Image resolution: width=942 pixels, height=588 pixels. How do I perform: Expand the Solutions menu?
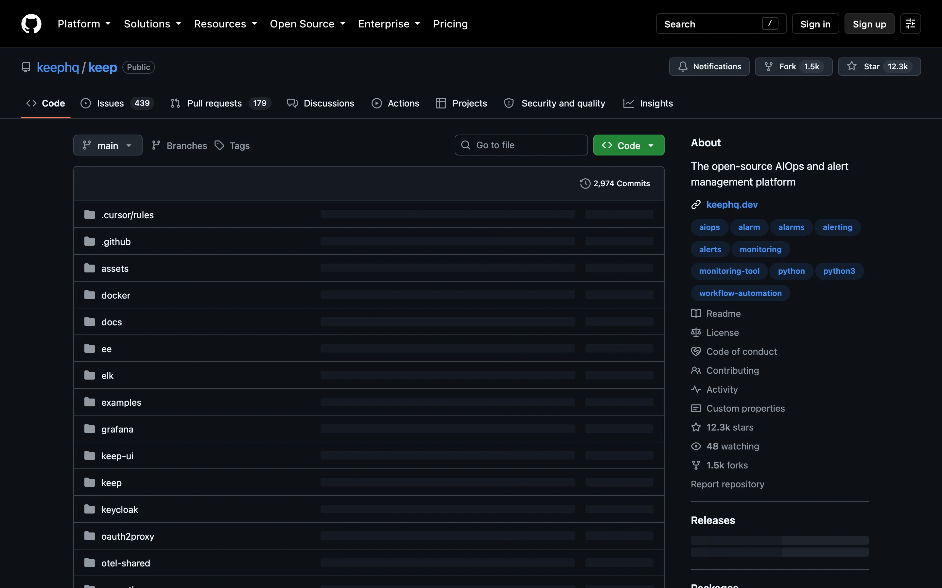(153, 24)
